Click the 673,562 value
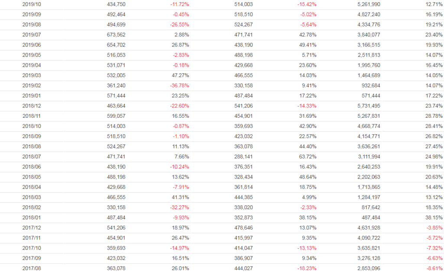This screenshot has height=272, width=444. [116, 35]
